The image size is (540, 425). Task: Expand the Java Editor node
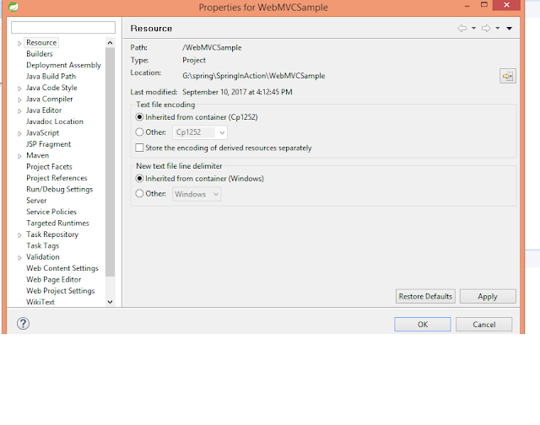click(19, 111)
